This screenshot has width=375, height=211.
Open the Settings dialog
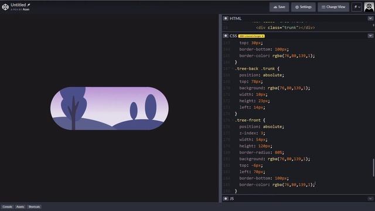pyautogui.click(x=304, y=7)
